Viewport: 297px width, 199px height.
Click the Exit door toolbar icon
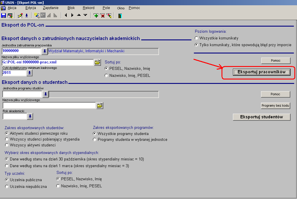tap(120, 16)
